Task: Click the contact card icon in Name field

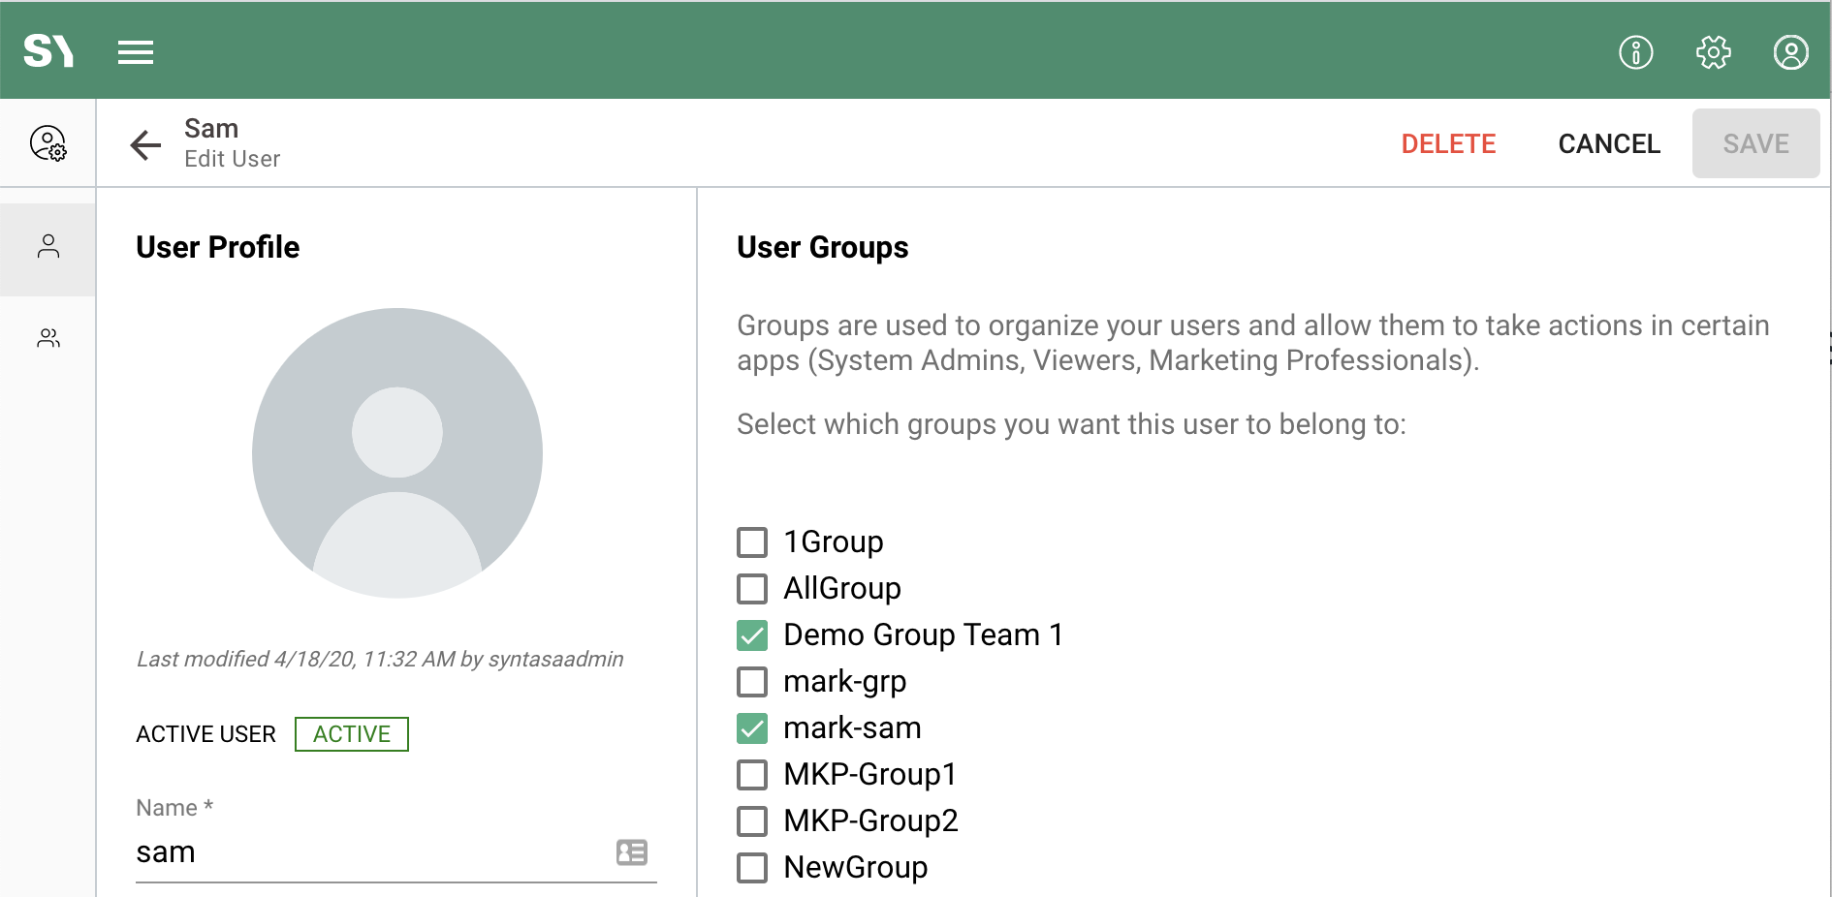Action: click(631, 852)
